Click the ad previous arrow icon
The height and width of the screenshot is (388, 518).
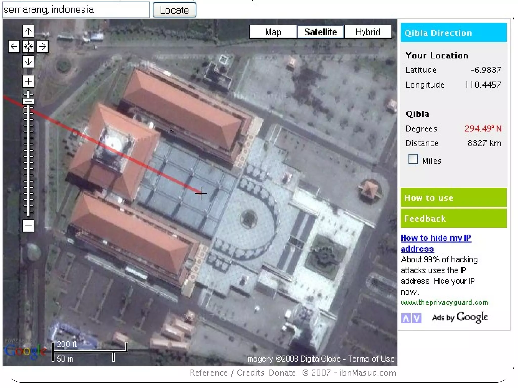click(x=406, y=318)
